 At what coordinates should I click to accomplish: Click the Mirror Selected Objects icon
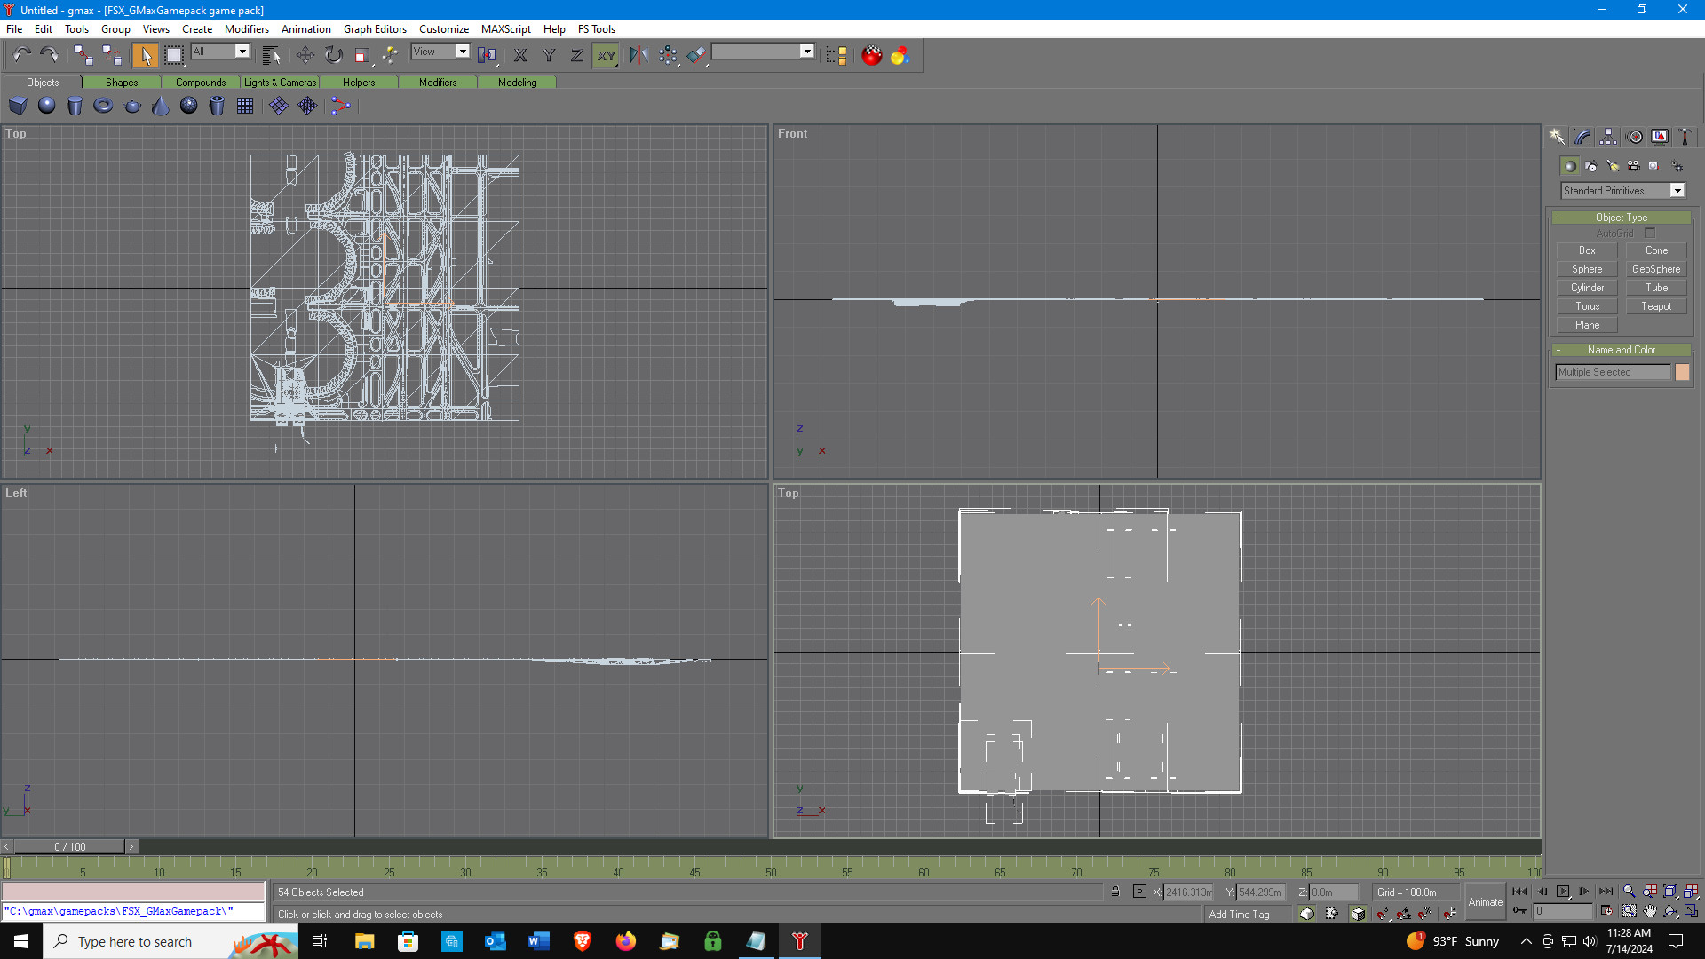pyautogui.click(x=638, y=55)
